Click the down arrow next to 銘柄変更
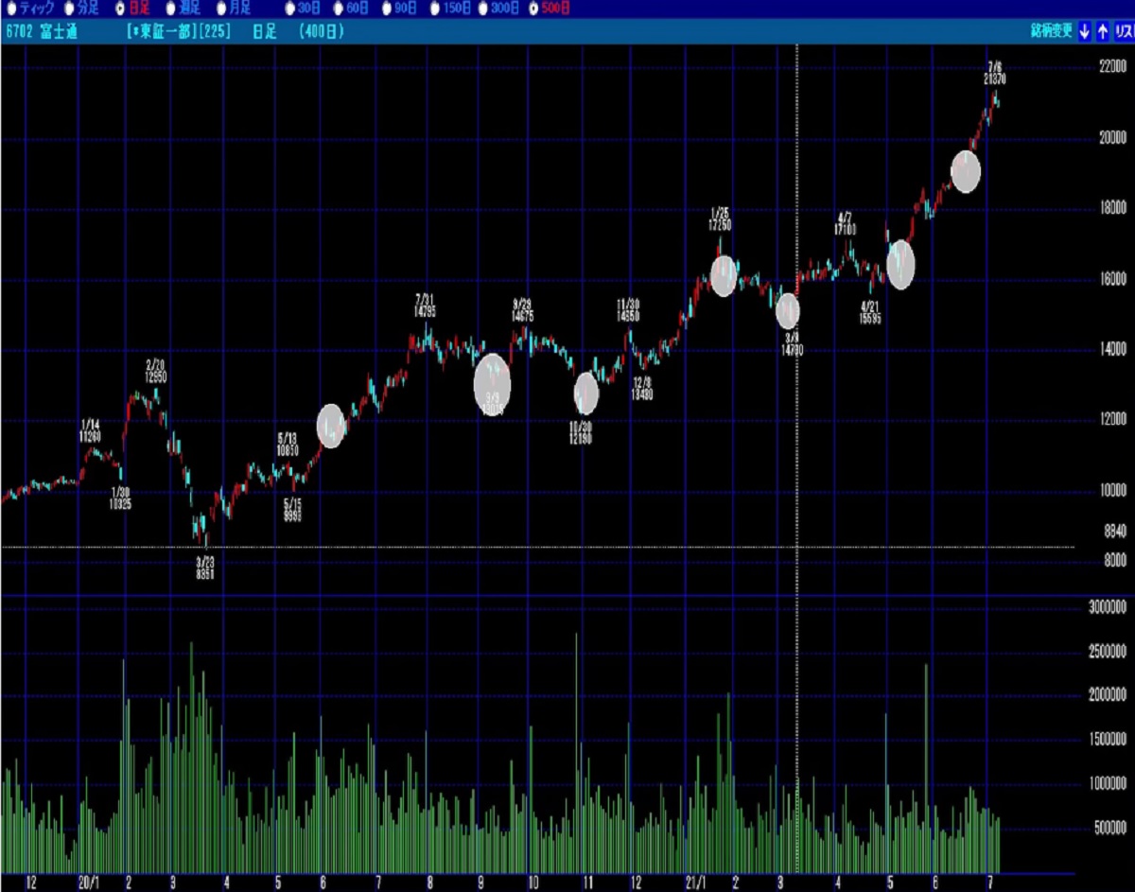Viewport: 1135px width, 892px height. (1085, 31)
